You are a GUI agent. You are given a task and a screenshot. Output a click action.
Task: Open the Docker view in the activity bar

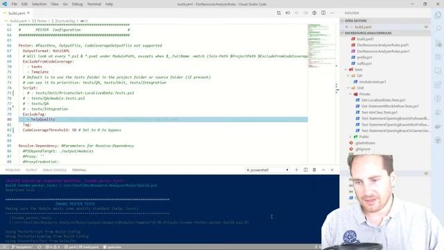pyautogui.click(x=438, y=126)
